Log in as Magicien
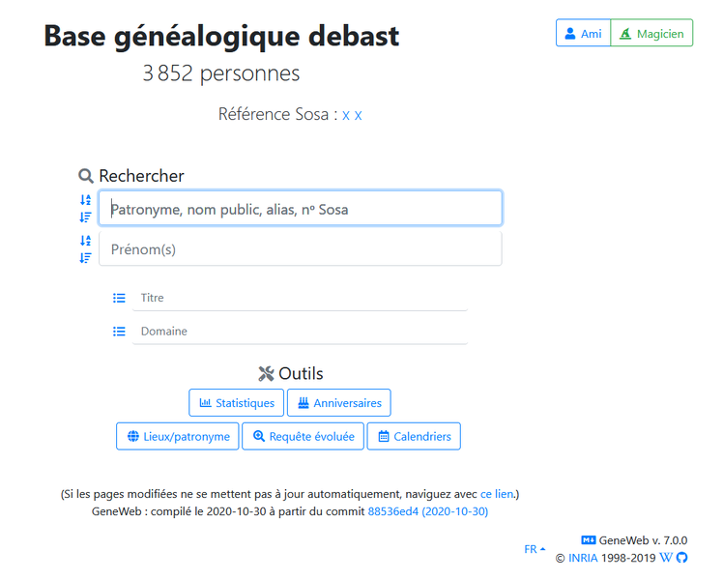Screen dimensions: 723x580 [652, 33]
